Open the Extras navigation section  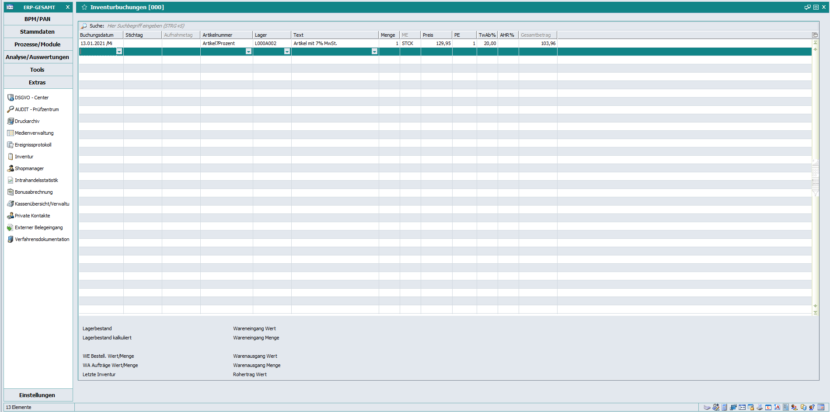pos(38,82)
